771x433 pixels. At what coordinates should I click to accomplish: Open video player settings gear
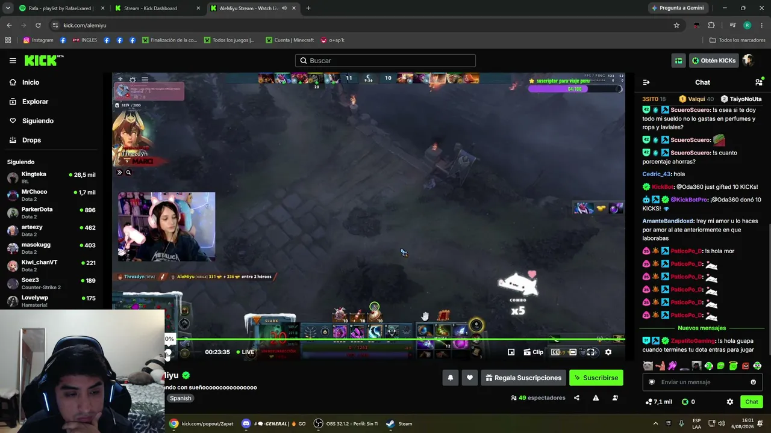(608, 352)
